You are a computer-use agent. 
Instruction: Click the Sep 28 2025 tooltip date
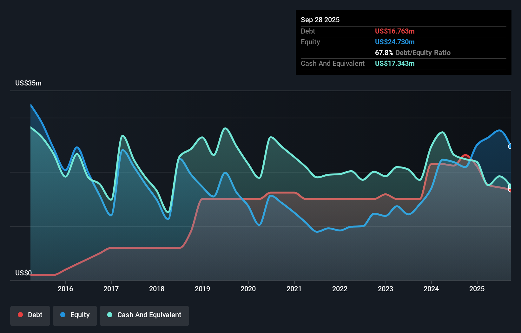pos(320,20)
